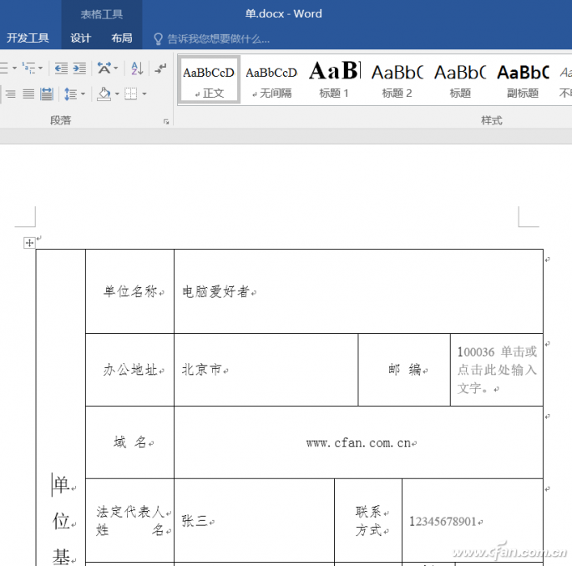Click the Tell Me search box
The image size is (572, 566).
(x=218, y=38)
